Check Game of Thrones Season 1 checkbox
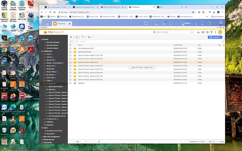The width and height of the screenshot is (242, 151). click(x=70, y=55)
